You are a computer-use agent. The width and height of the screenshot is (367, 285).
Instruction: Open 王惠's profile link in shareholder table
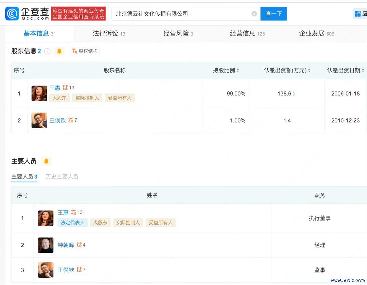(x=55, y=88)
